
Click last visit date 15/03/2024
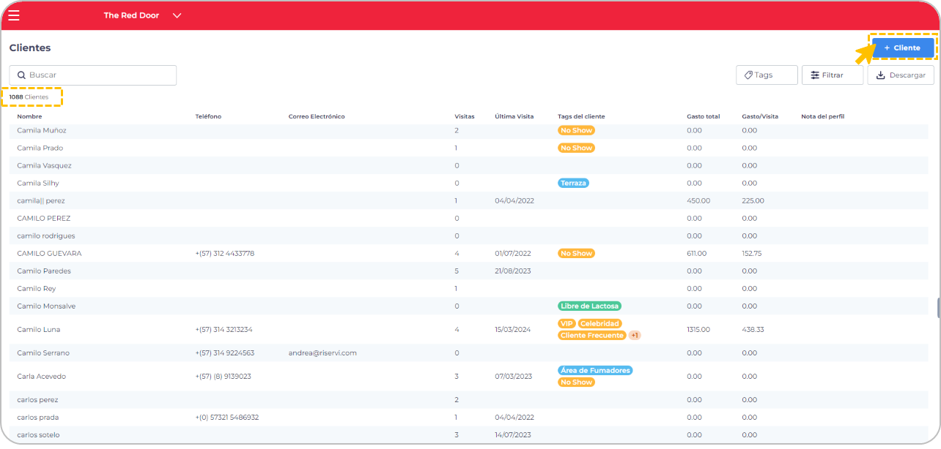point(514,329)
